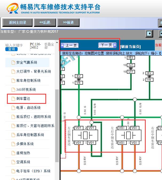Open previous page with 上一页 button
Viewport: 162px width, 180px height.
coord(70,45)
